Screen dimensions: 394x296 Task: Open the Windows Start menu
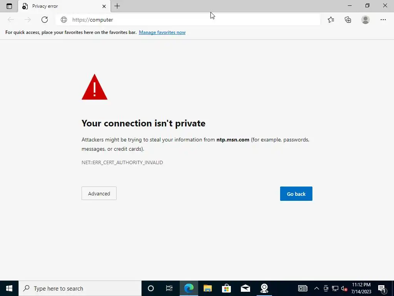click(x=9, y=288)
